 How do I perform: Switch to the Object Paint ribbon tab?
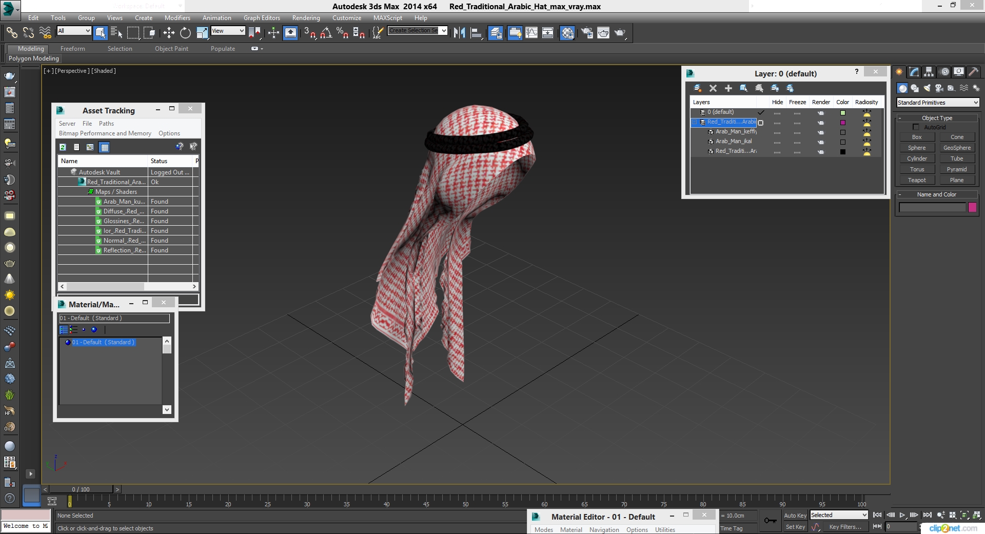pyautogui.click(x=171, y=49)
